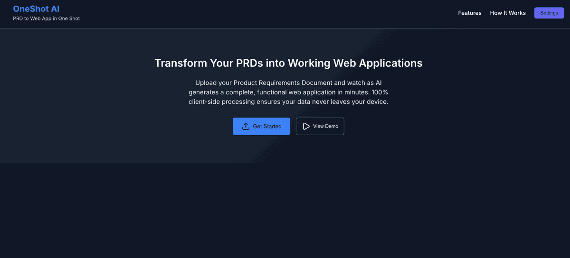Click the '100%' text in the hero description
The image size is (570, 258).
pos(380,92)
